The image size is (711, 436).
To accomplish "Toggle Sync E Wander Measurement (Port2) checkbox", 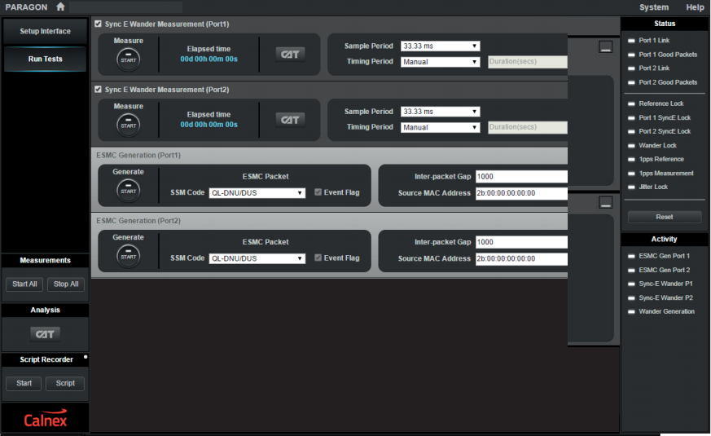I will (x=99, y=90).
